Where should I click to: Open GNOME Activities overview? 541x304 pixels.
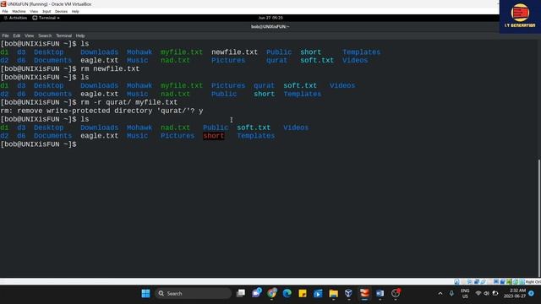point(15,18)
